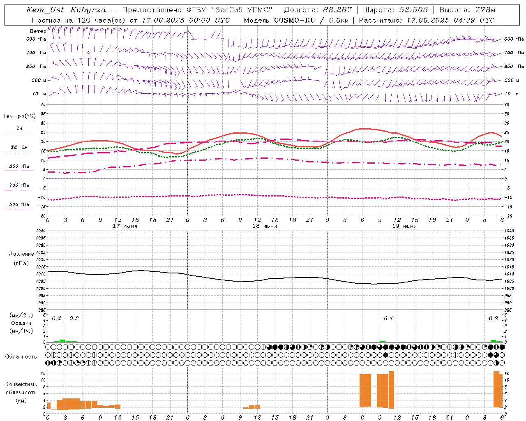526x421 pixels.
Task: Click the date label 18 июня
Action: click(x=265, y=226)
